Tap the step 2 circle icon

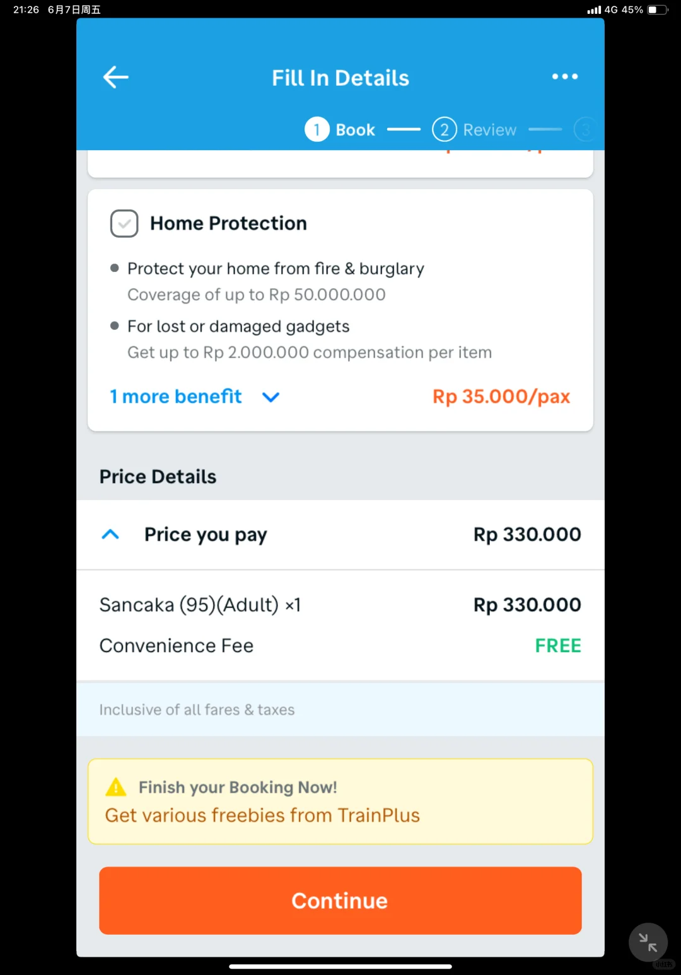445,129
